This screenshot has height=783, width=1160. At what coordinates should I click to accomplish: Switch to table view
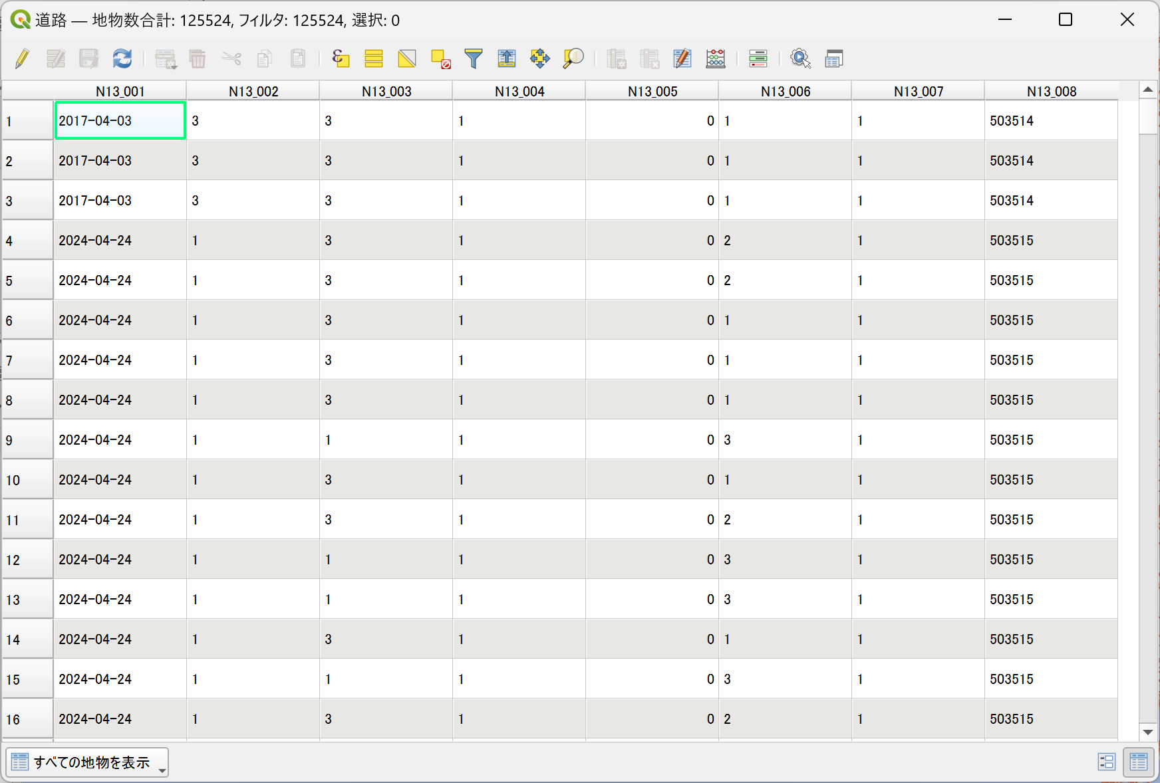click(1139, 762)
